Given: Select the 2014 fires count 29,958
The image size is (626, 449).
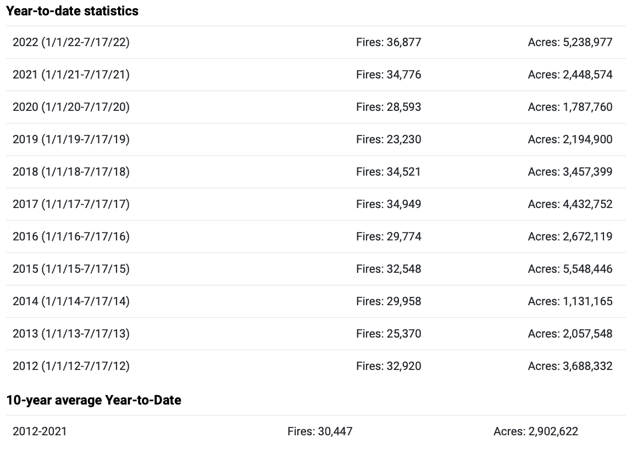Looking at the screenshot, I should (x=389, y=301).
